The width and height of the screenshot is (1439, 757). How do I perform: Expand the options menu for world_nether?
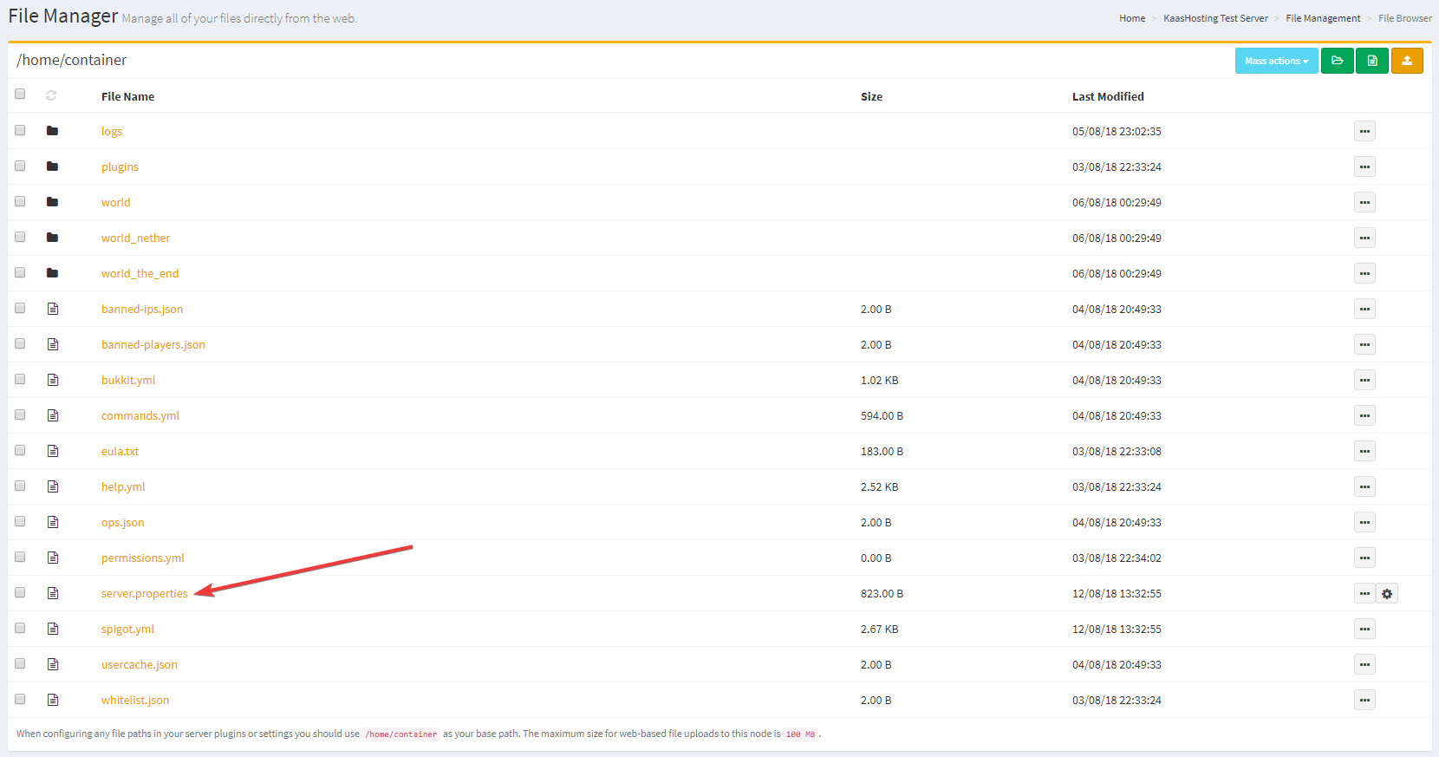tap(1364, 238)
